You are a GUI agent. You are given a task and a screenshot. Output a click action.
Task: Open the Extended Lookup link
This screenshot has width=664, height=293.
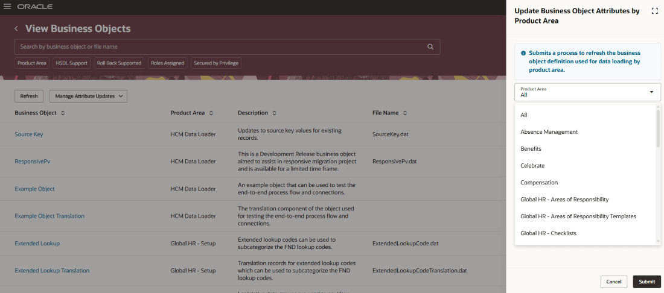point(37,244)
